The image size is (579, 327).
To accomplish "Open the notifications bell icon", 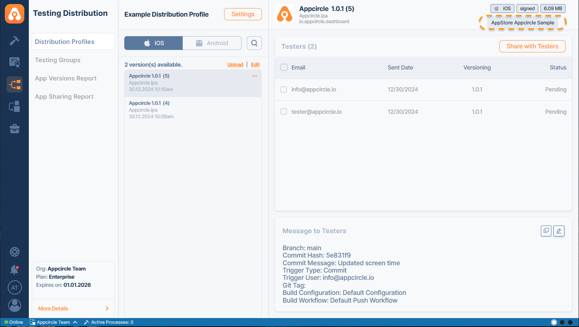I will (15, 269).
